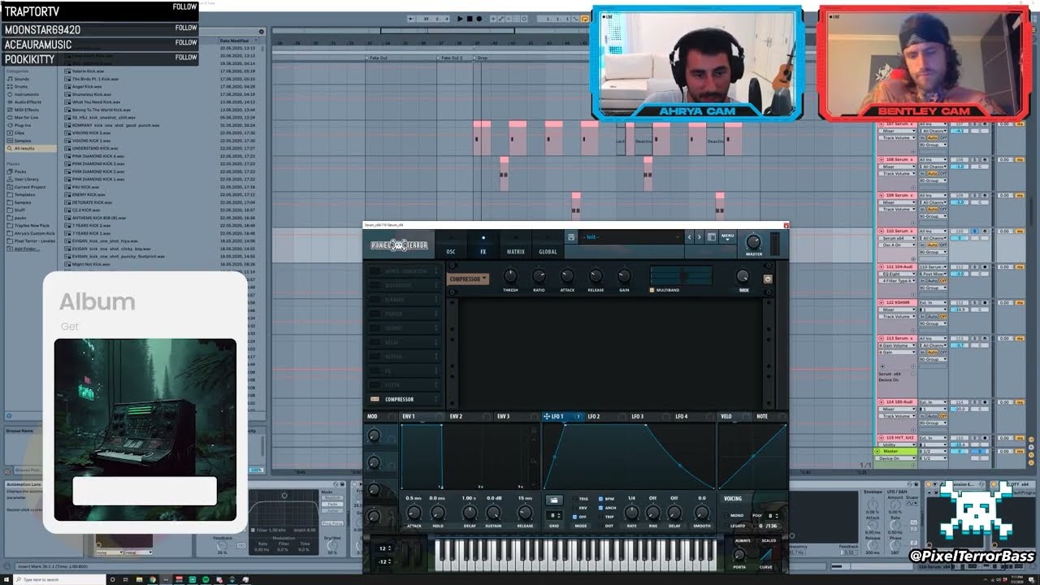The height and width of the screenshot is (585, 1040).
Task: Open the Init preset name dropdown
Action: point(630,237)
